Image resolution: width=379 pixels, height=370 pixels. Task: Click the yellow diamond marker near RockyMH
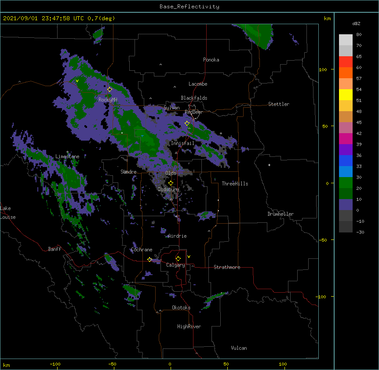coord(109,89)
